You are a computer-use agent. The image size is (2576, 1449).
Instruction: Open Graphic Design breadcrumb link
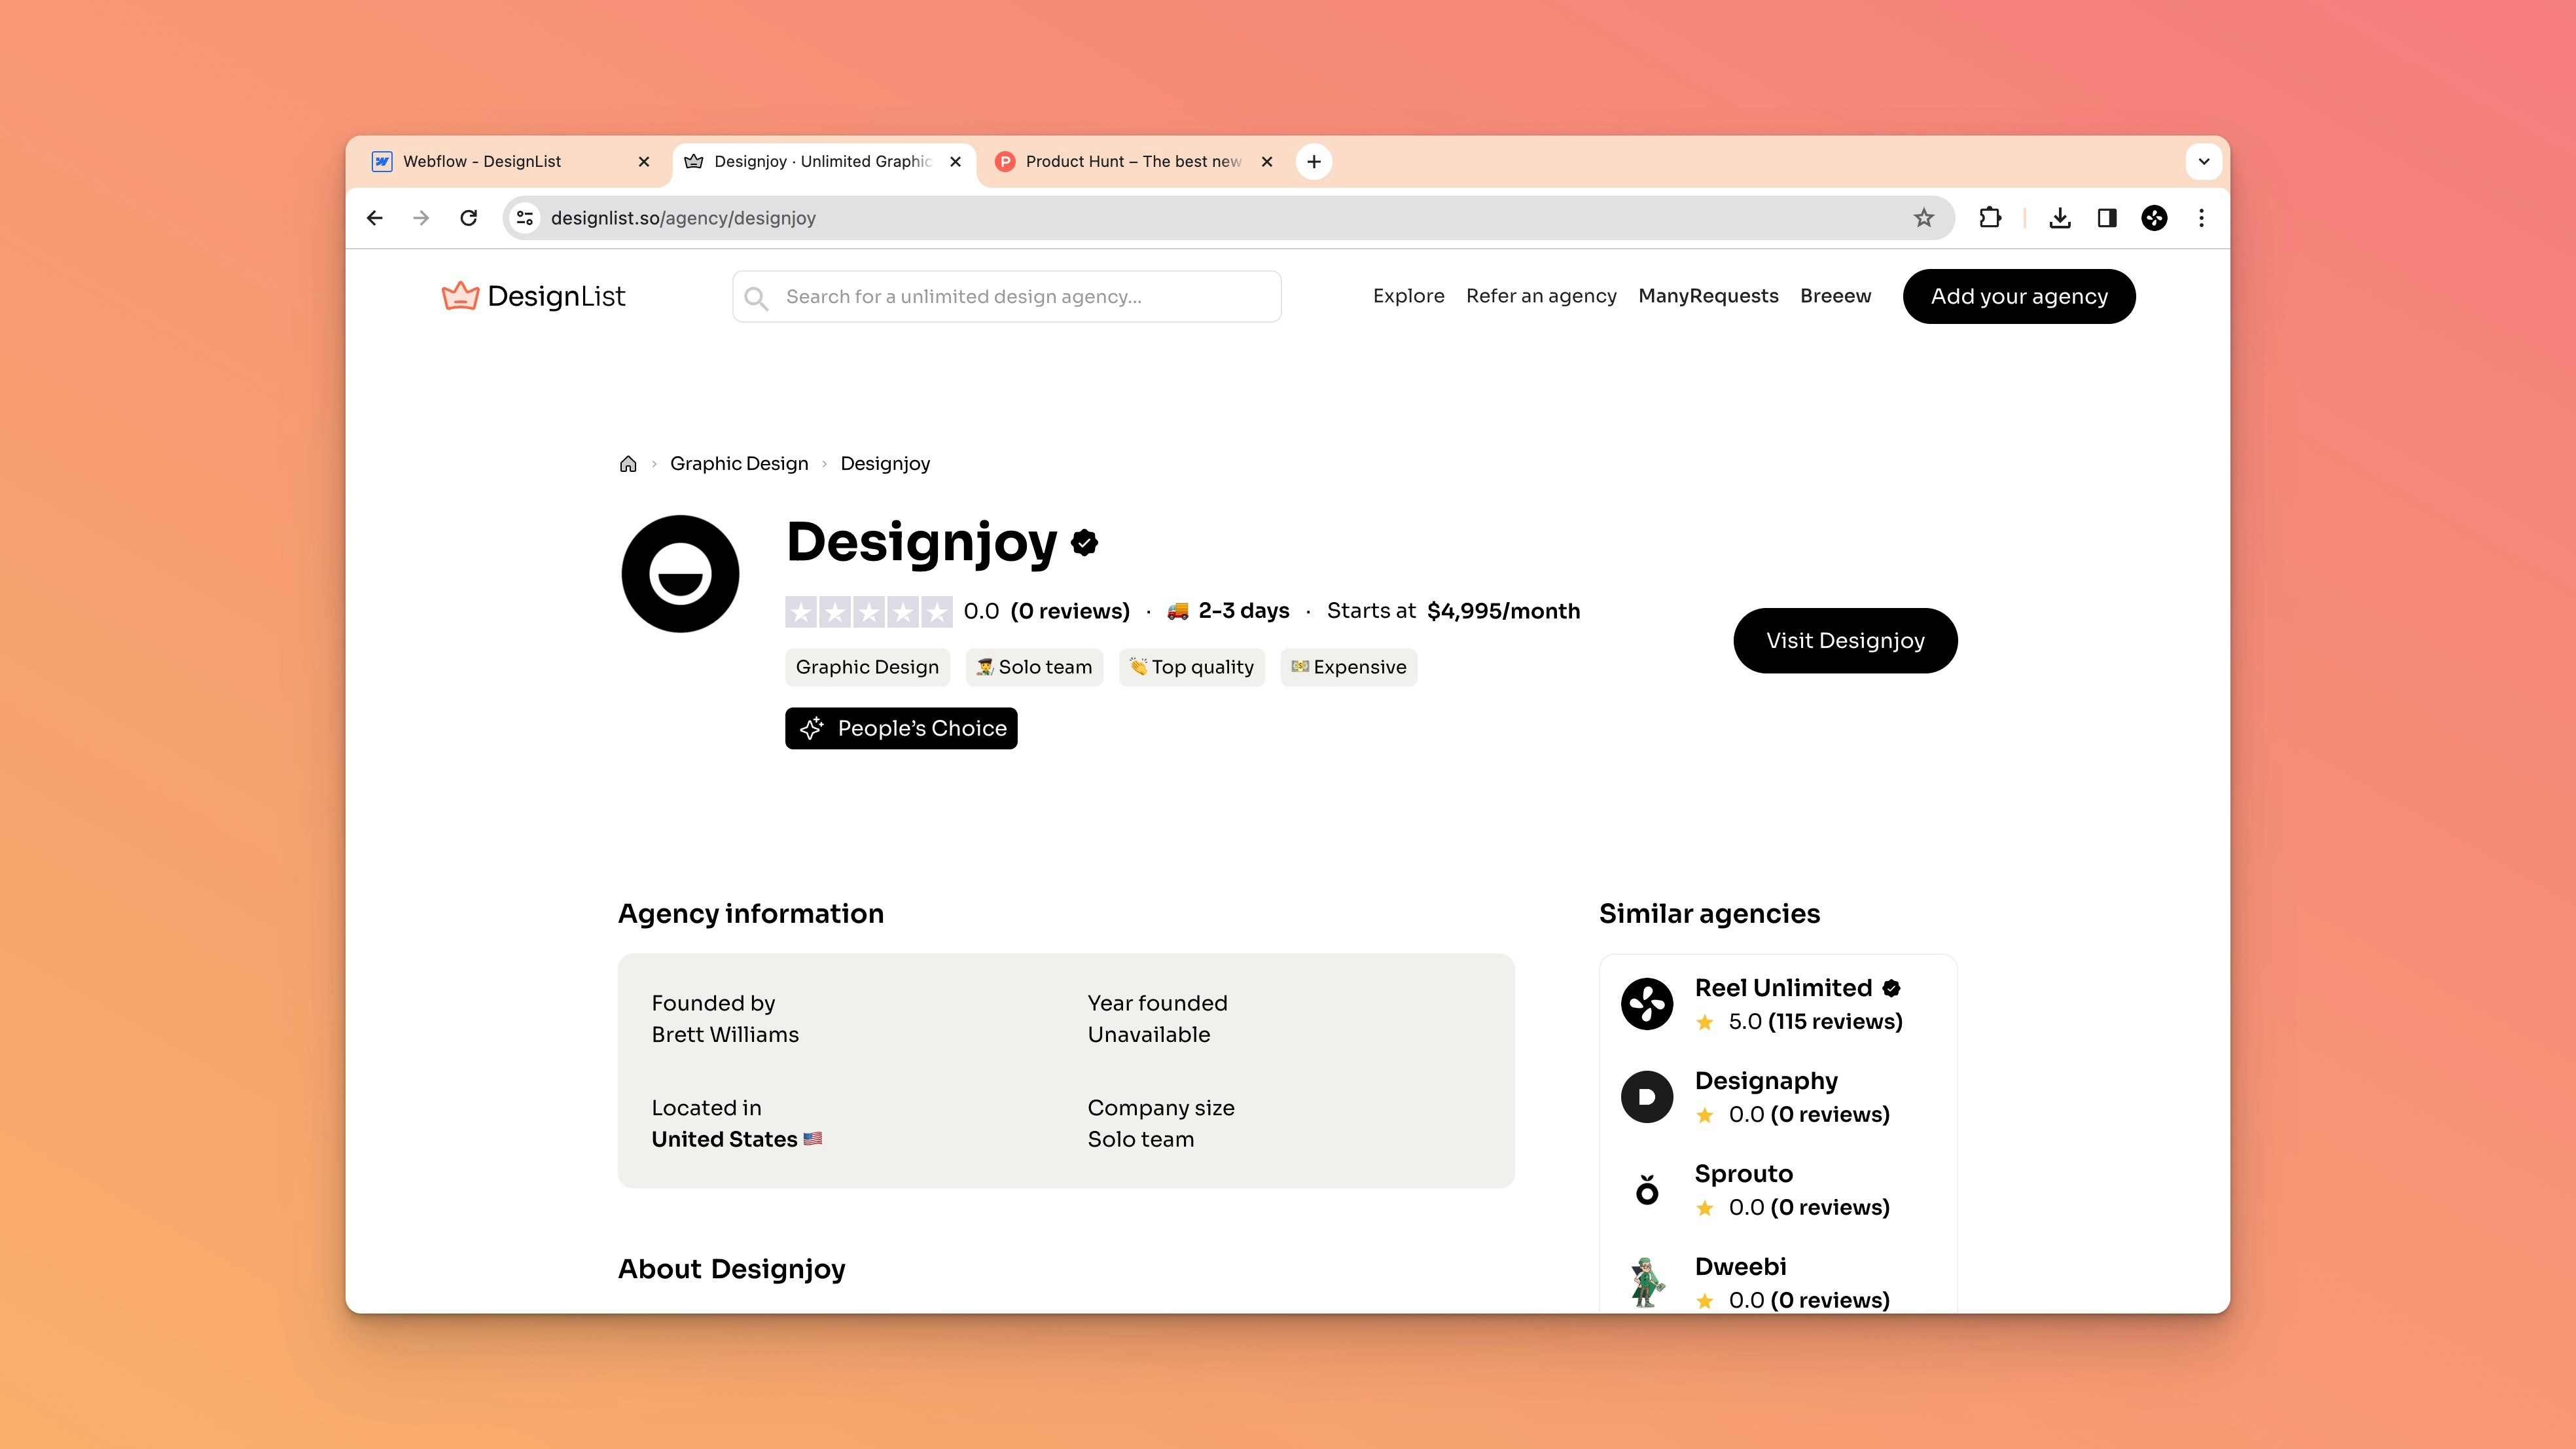tap(739, 464)
